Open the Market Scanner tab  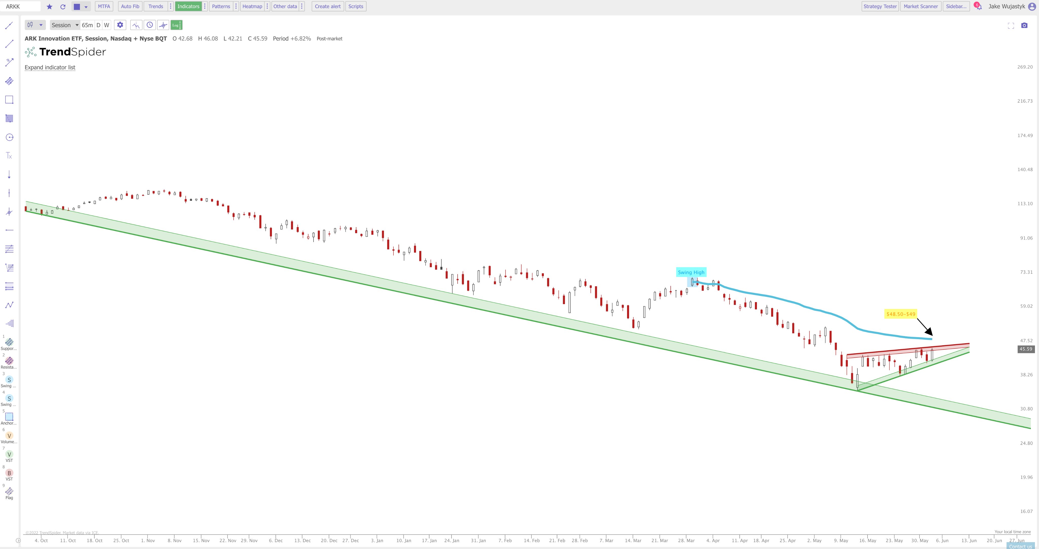(x=921, y=6)
